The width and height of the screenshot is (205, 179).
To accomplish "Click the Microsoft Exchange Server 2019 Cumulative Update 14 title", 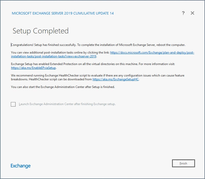I will click(x=63, y=13).
